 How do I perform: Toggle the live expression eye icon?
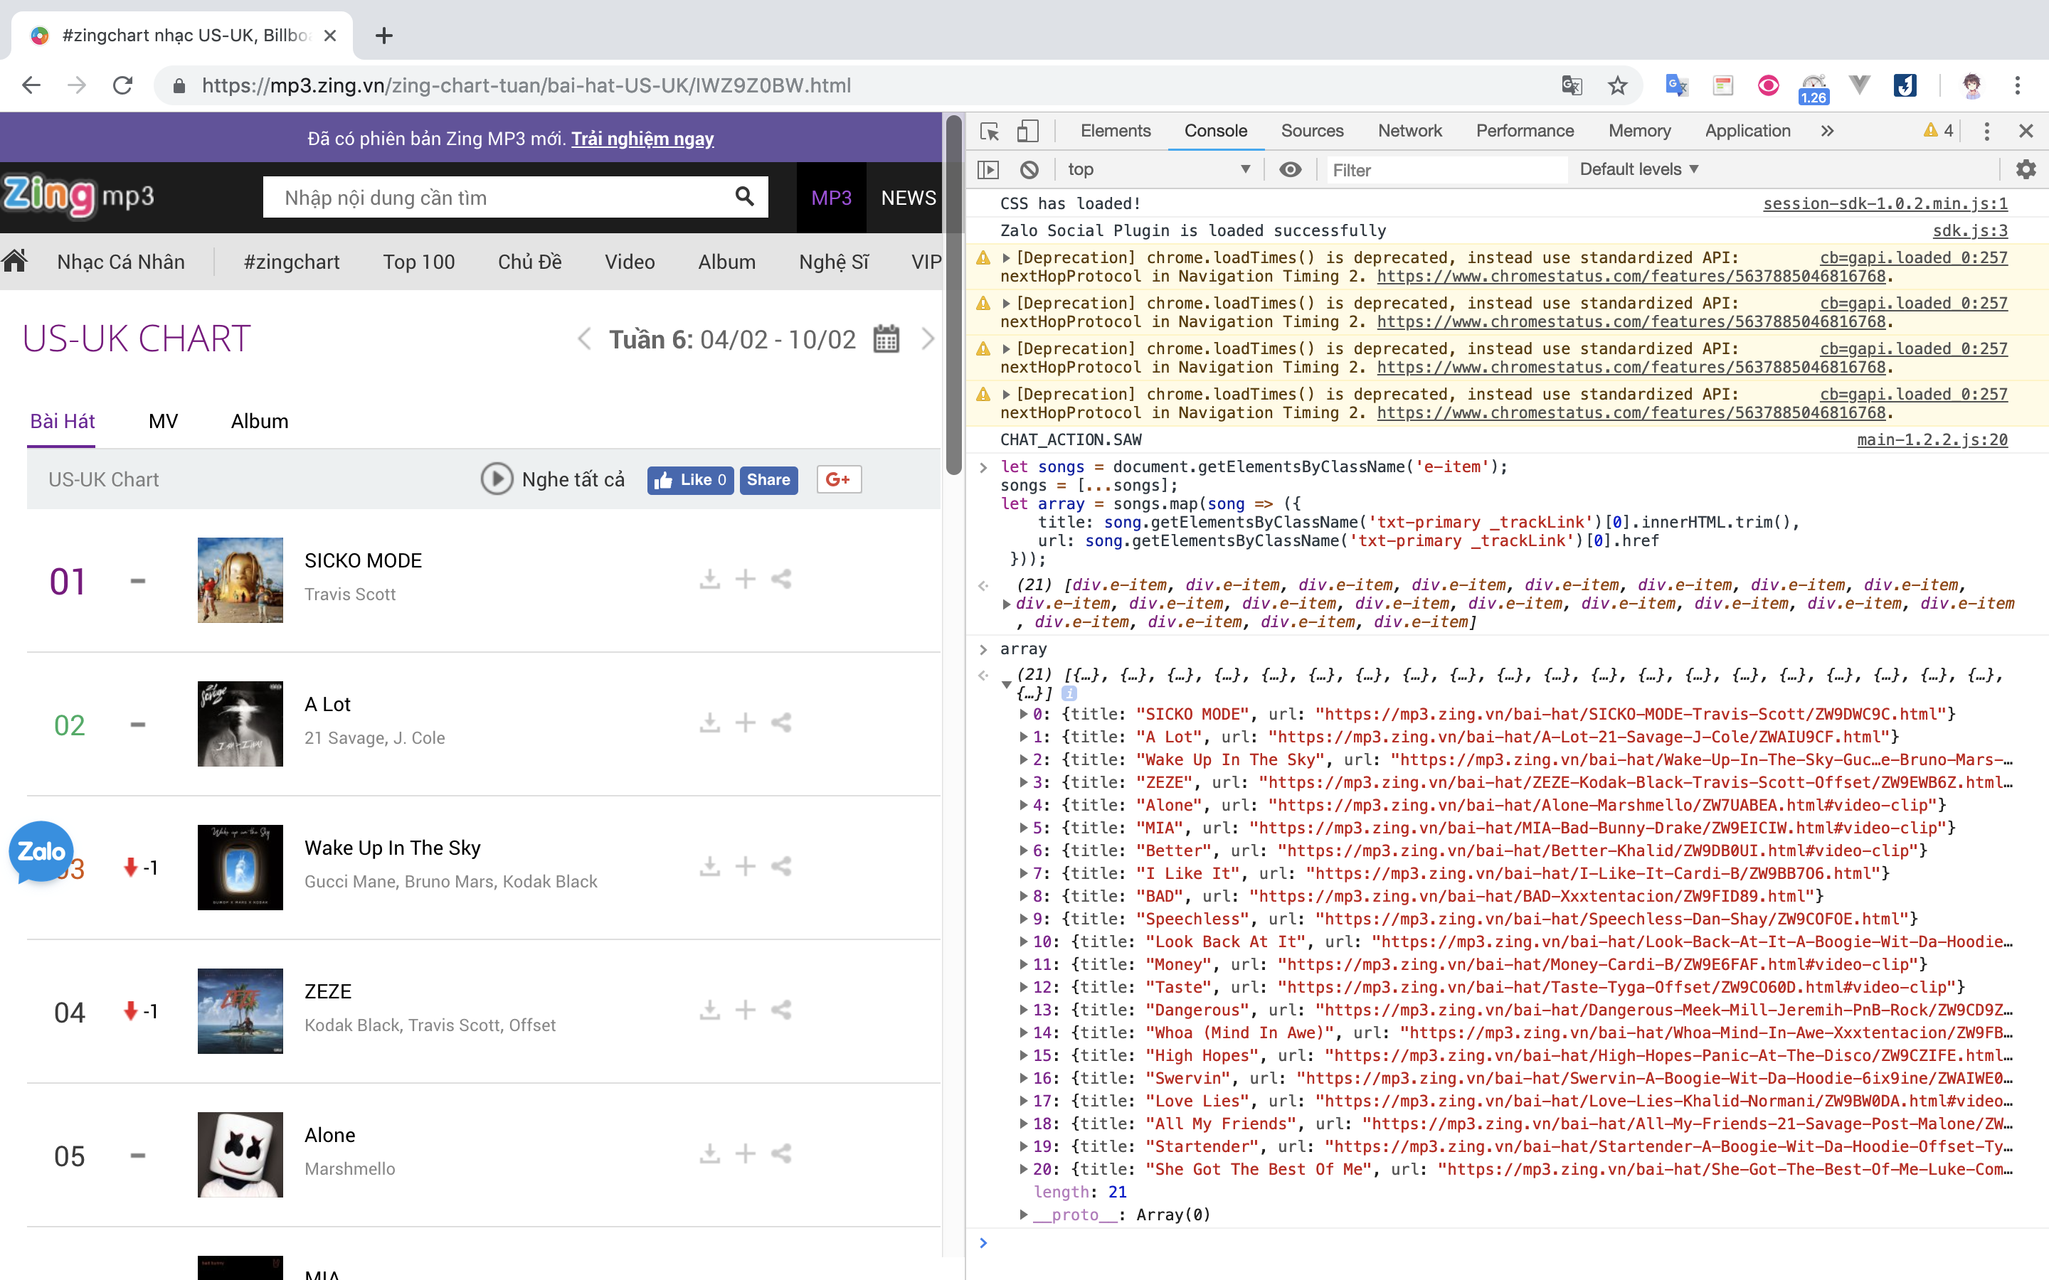[1289, 169]
